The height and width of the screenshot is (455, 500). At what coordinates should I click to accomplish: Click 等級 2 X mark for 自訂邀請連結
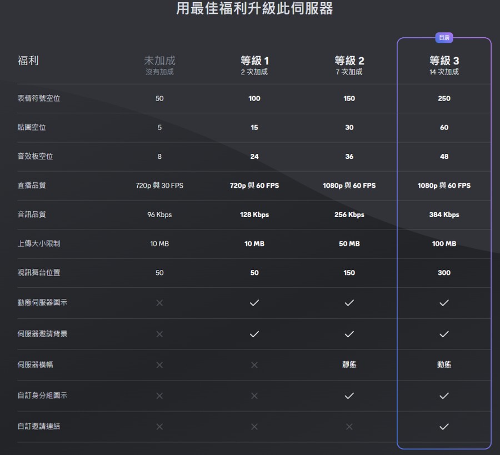tap(349, 426)
